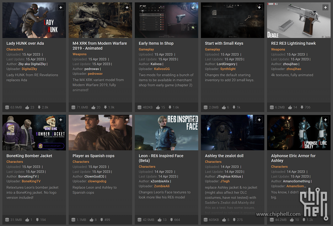The image size is (333, 226).
Task: Click the download arrow icon on Early Items In Shop card
Action: (170, 107)
